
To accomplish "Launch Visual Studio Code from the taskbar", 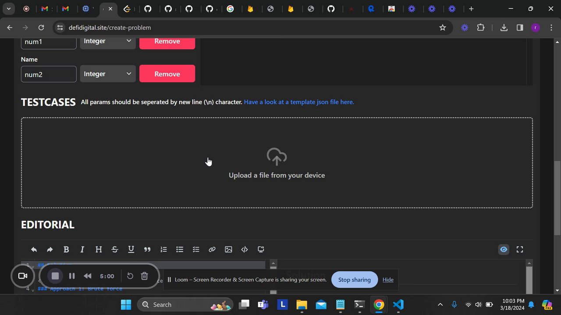I will 398,304.
